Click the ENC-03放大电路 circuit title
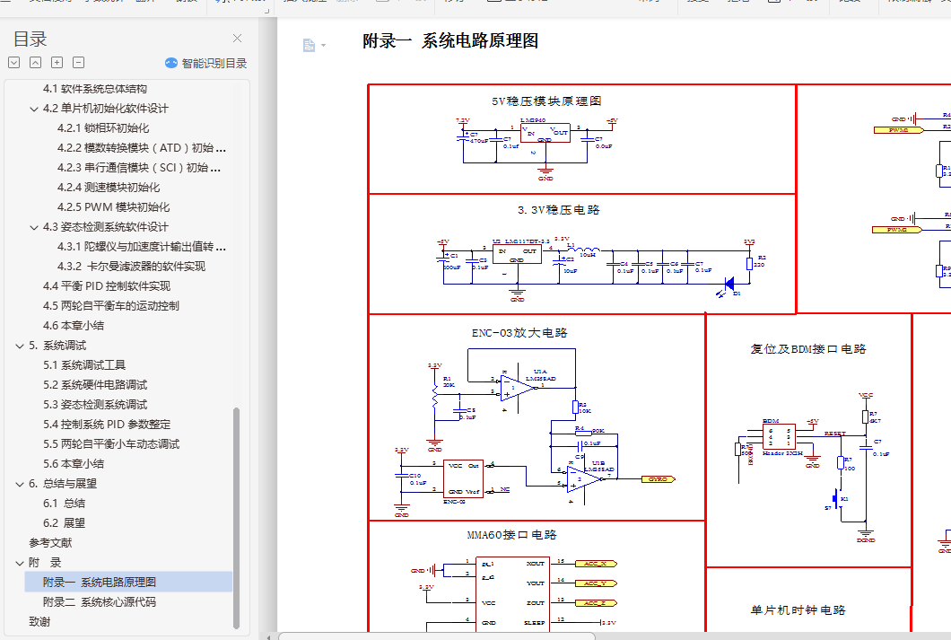 point(519,333)
